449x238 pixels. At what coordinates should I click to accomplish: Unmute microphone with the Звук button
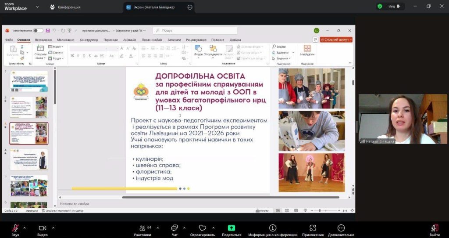pos(15,228)
